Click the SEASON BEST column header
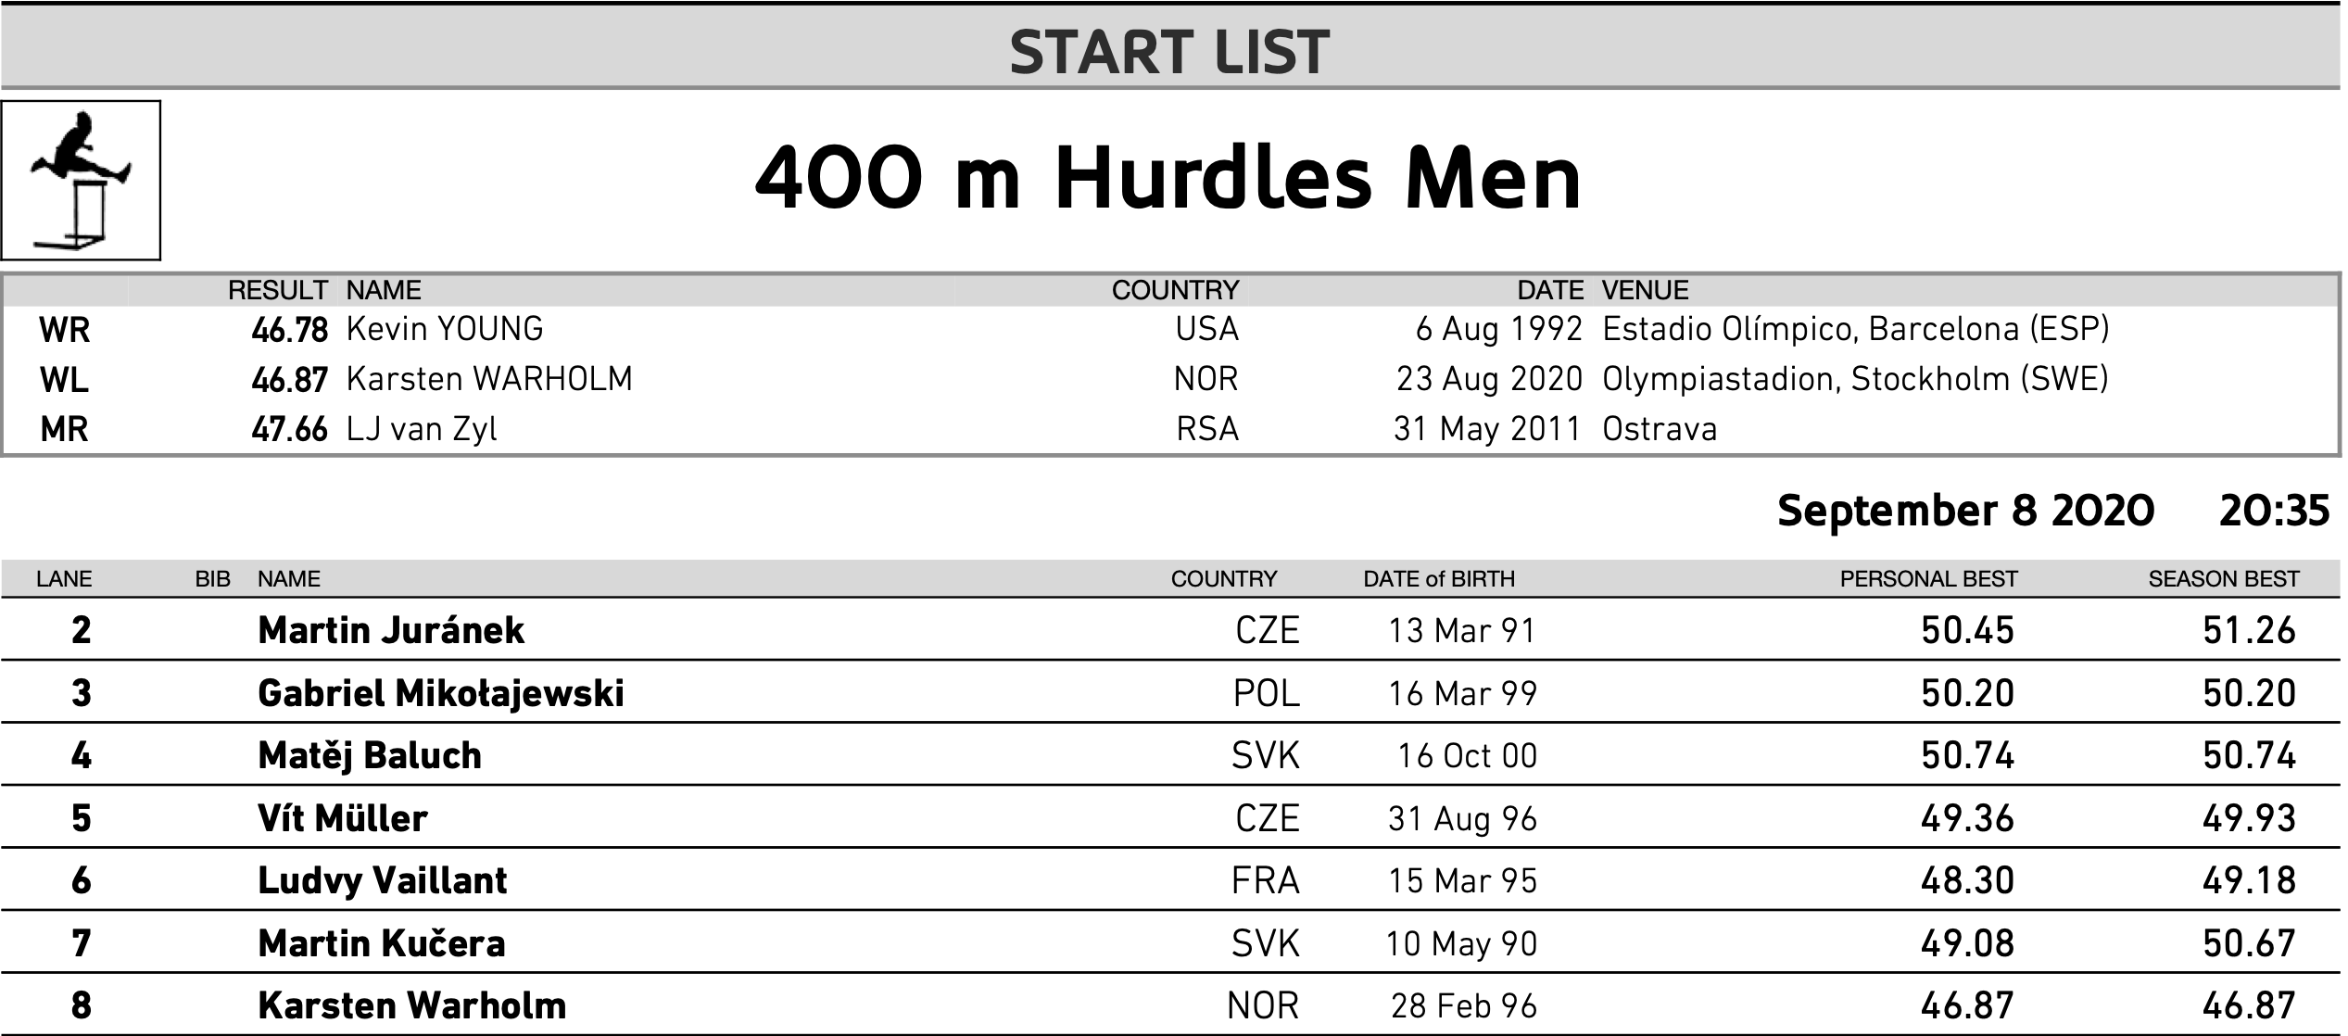This screenshot has width=2348, height=1036. click(2224, 579)
